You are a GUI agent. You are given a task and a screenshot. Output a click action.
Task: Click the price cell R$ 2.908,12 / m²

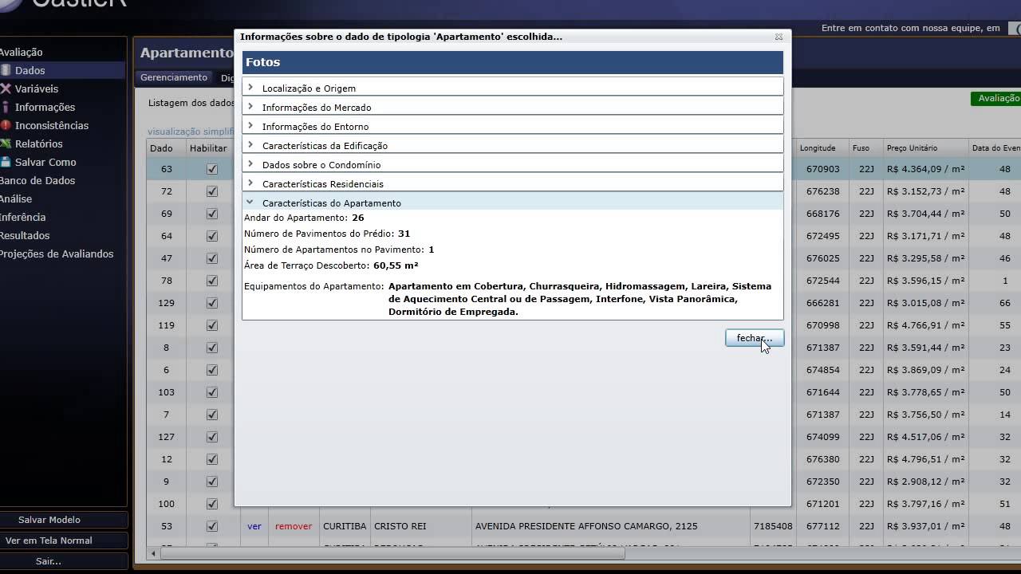(925, 482)
